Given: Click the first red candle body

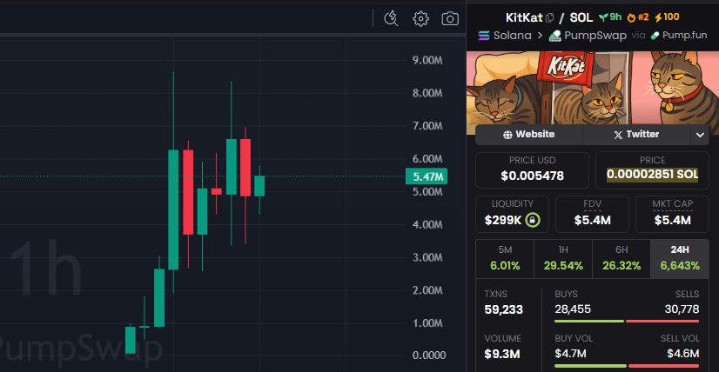Looking at the screenshot, I should coord(188,192).
